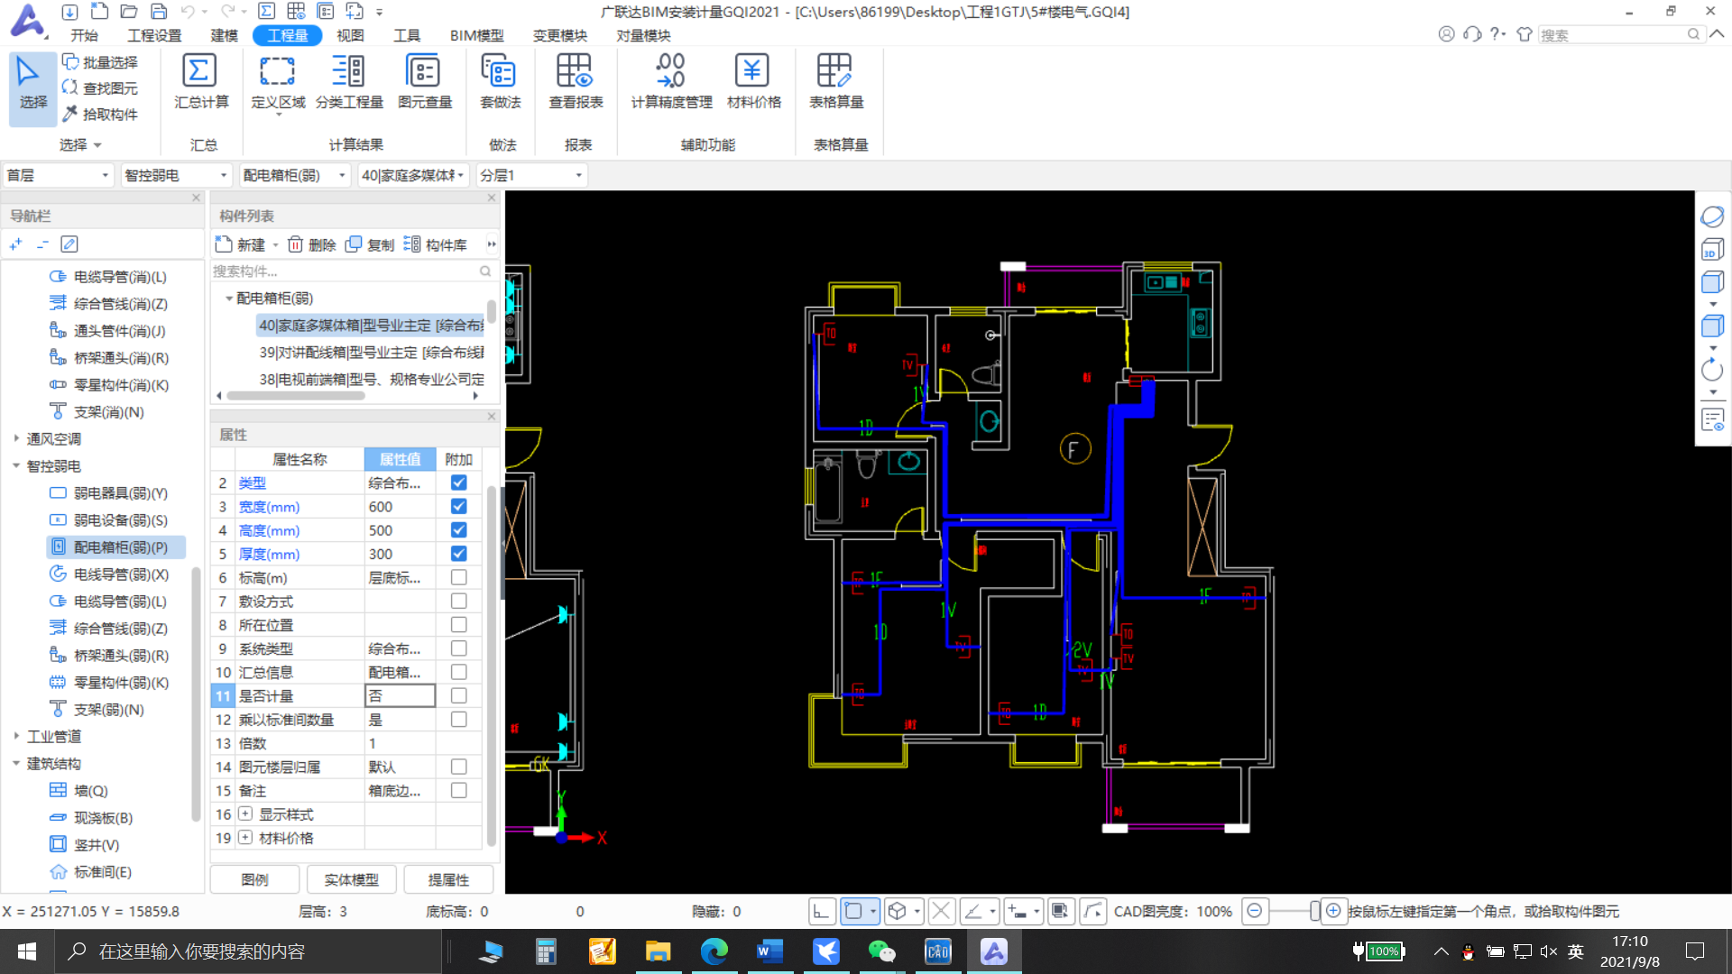Check 附加 checkbox for 所在位置 row

458,624
